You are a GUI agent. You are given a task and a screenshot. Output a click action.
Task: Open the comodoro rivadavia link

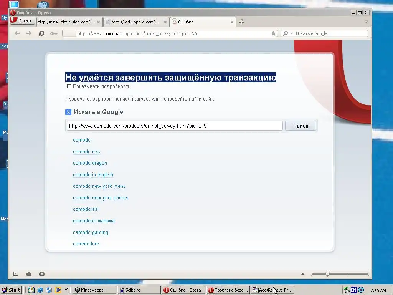click(94, 221)
